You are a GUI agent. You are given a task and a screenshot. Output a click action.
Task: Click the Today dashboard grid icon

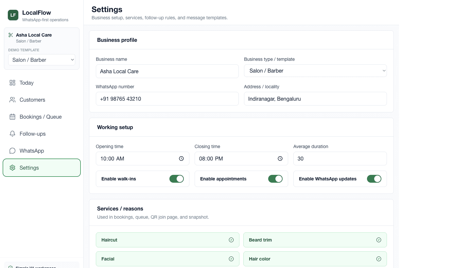[x=12, y=83]
